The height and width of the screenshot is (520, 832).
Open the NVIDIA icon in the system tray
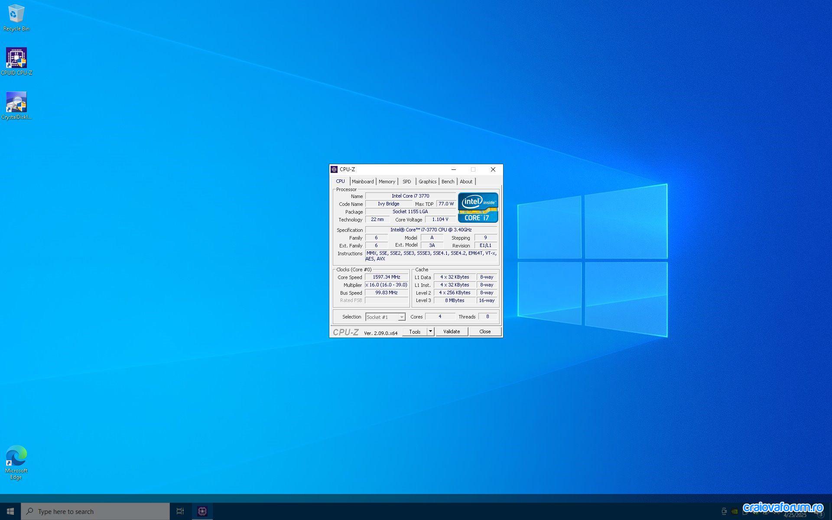click(734, 511)
